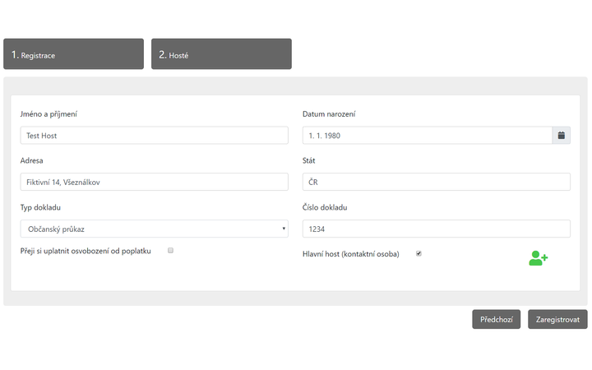Switch to the 1. Registrace step
The width and height of the screenshot is (592, 370).
tap(74, 54)
